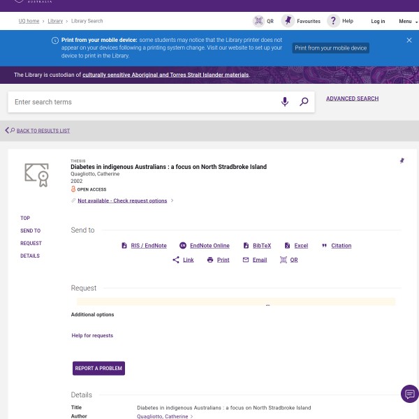Click the magnifying glass search icon
Image resolution: width=419 pixels, height=419 pixels.
304,102
